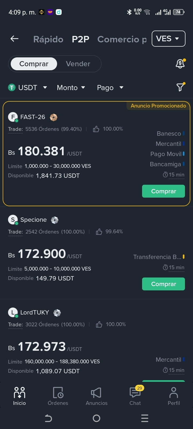Image resolution: width=193 pixels, height=429 pixels.
Task: Select the Comprar toggle option
Action: 34,64
